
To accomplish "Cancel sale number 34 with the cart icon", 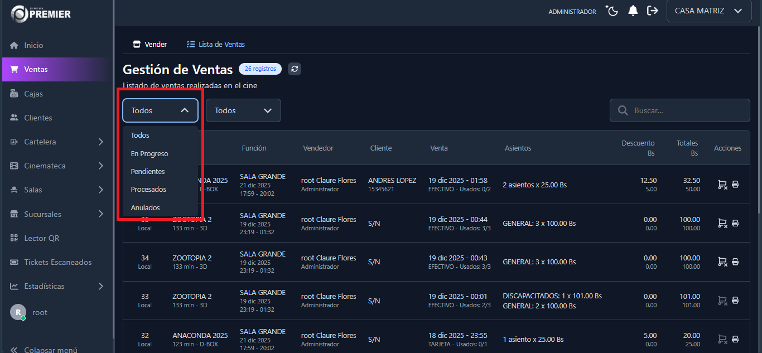I will point(722,262).
